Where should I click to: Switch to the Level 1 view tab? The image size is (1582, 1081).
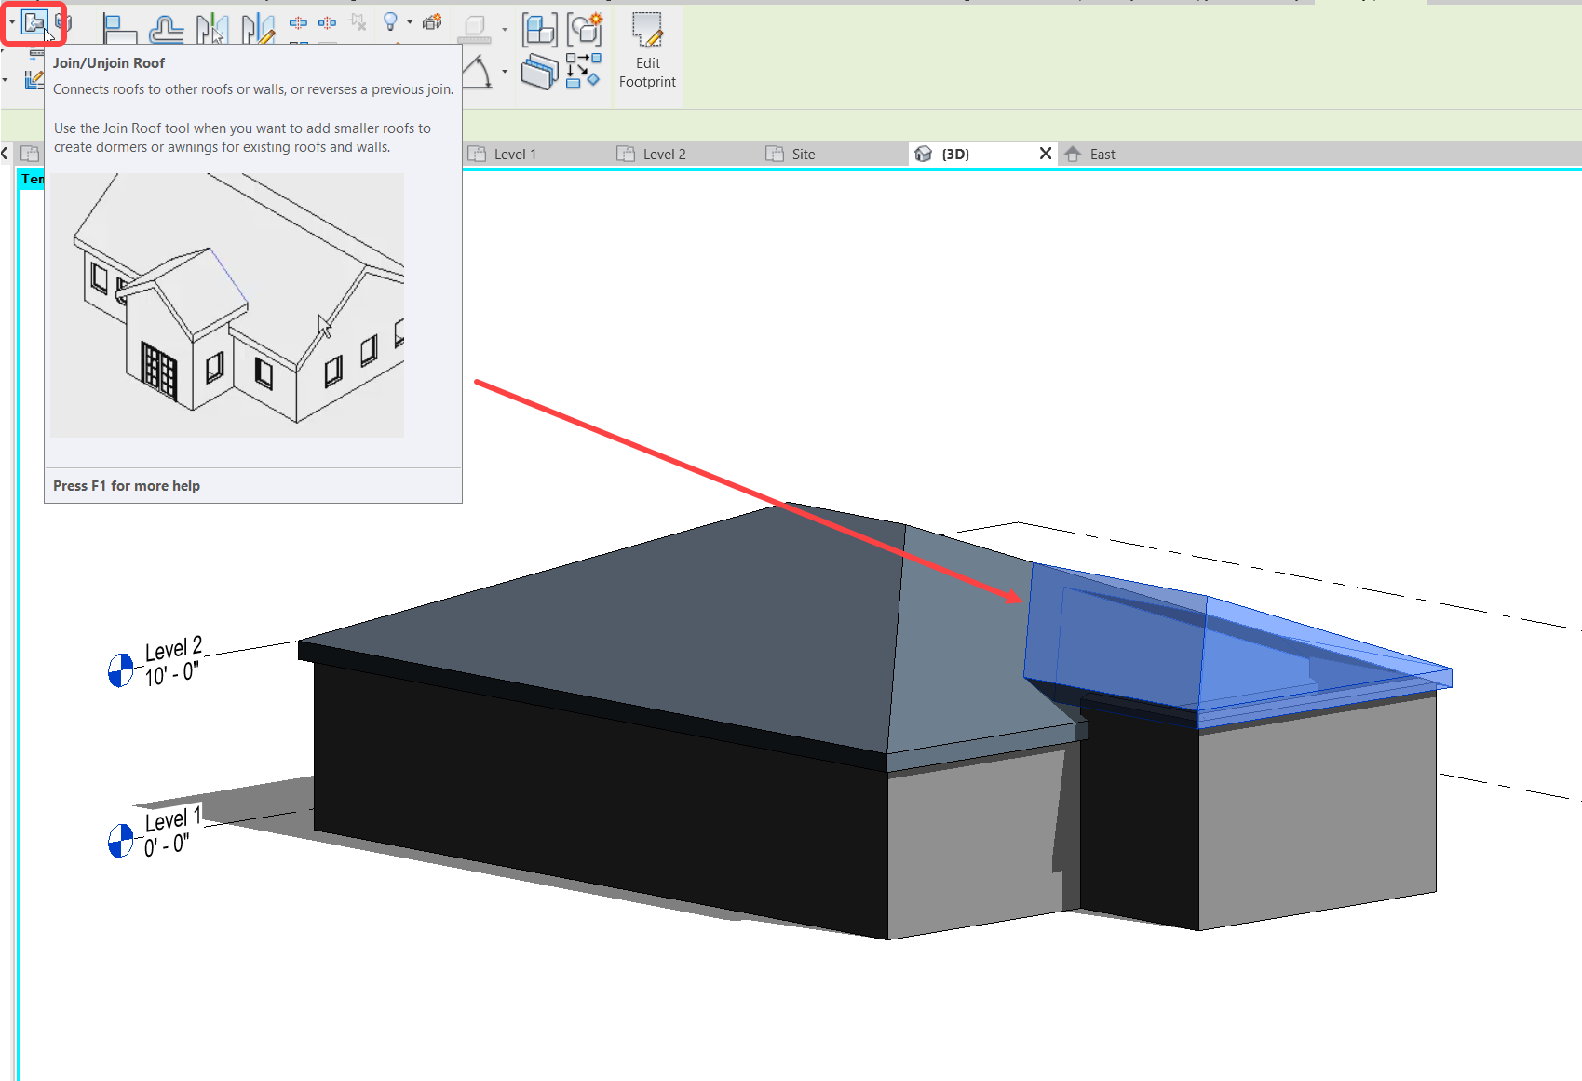coord(514,154)
